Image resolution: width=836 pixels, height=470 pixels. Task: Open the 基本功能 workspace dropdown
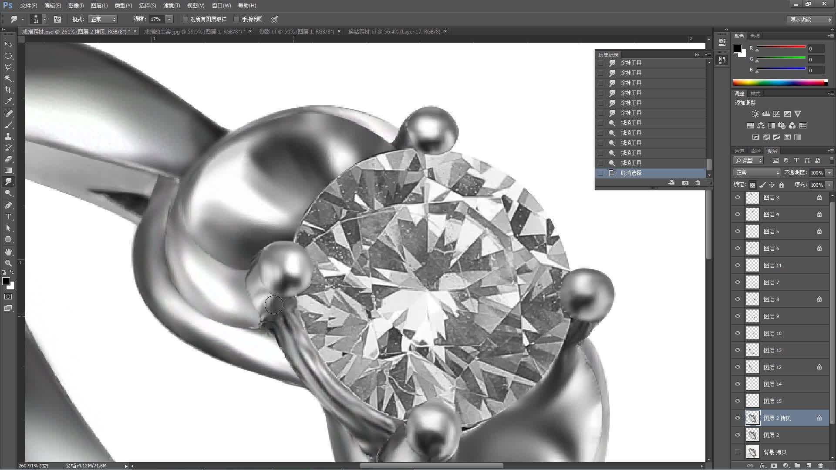point(810,20)
